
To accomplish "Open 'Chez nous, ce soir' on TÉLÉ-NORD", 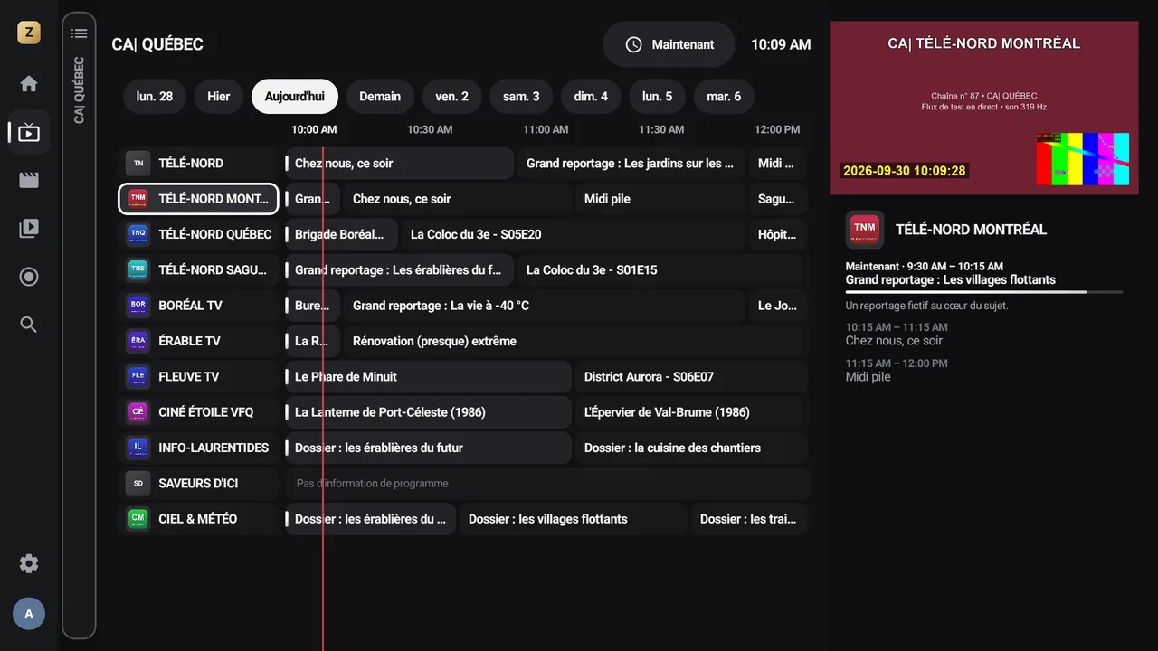I will (x=400, y=164).
